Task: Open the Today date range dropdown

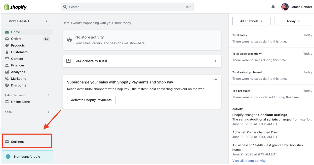Action: point(293,21)
